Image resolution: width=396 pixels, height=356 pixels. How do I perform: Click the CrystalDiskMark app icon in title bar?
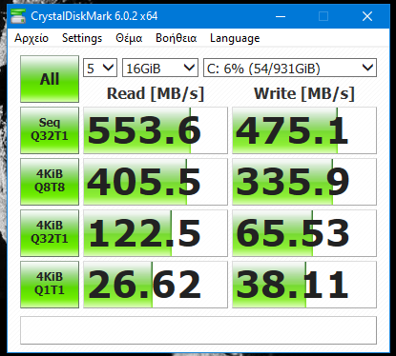coord(18,16)
